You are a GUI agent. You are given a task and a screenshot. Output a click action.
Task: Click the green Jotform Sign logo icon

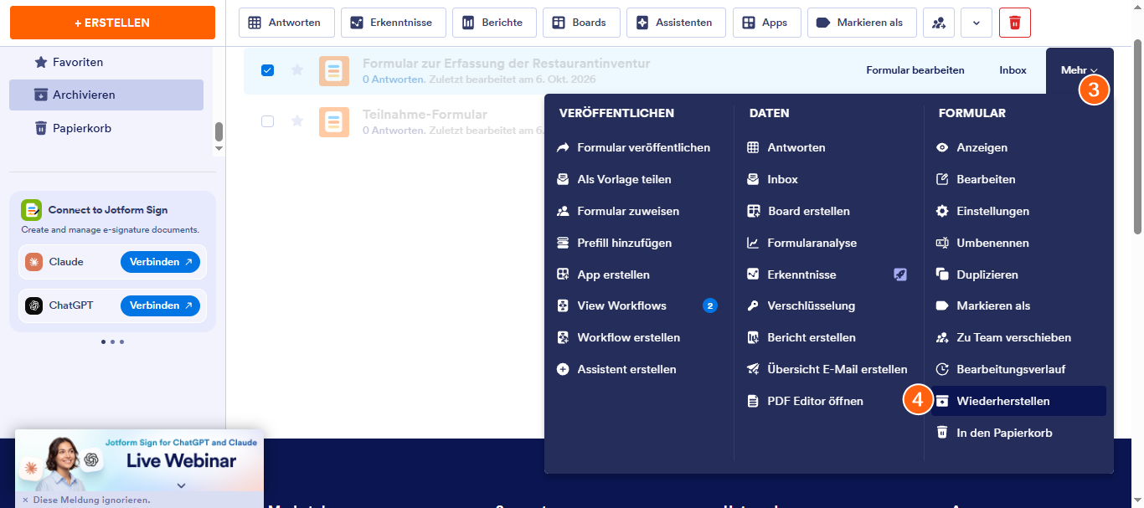32,210
